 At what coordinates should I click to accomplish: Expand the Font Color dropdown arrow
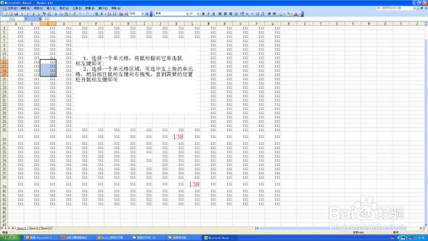click(x=300, y=14)
